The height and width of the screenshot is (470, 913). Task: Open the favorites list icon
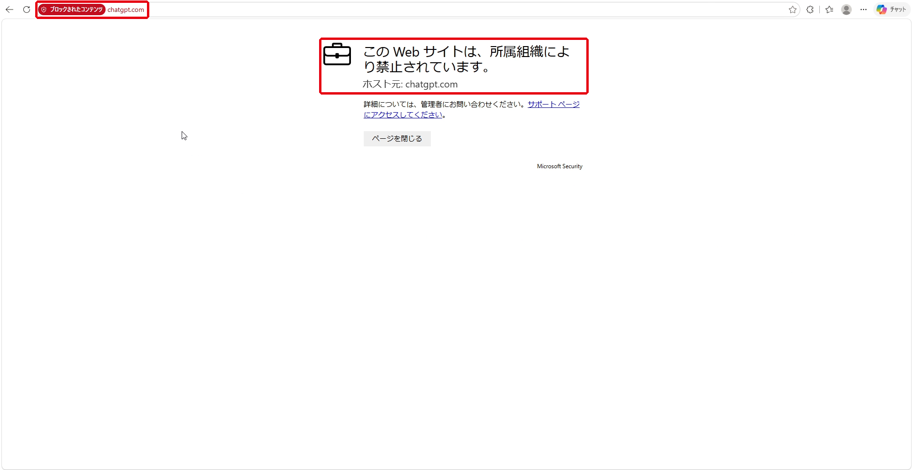click(x=830, y=10)
